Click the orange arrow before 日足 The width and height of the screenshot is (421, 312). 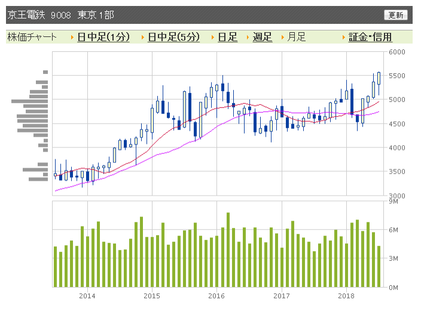click(x=213, y=37)
